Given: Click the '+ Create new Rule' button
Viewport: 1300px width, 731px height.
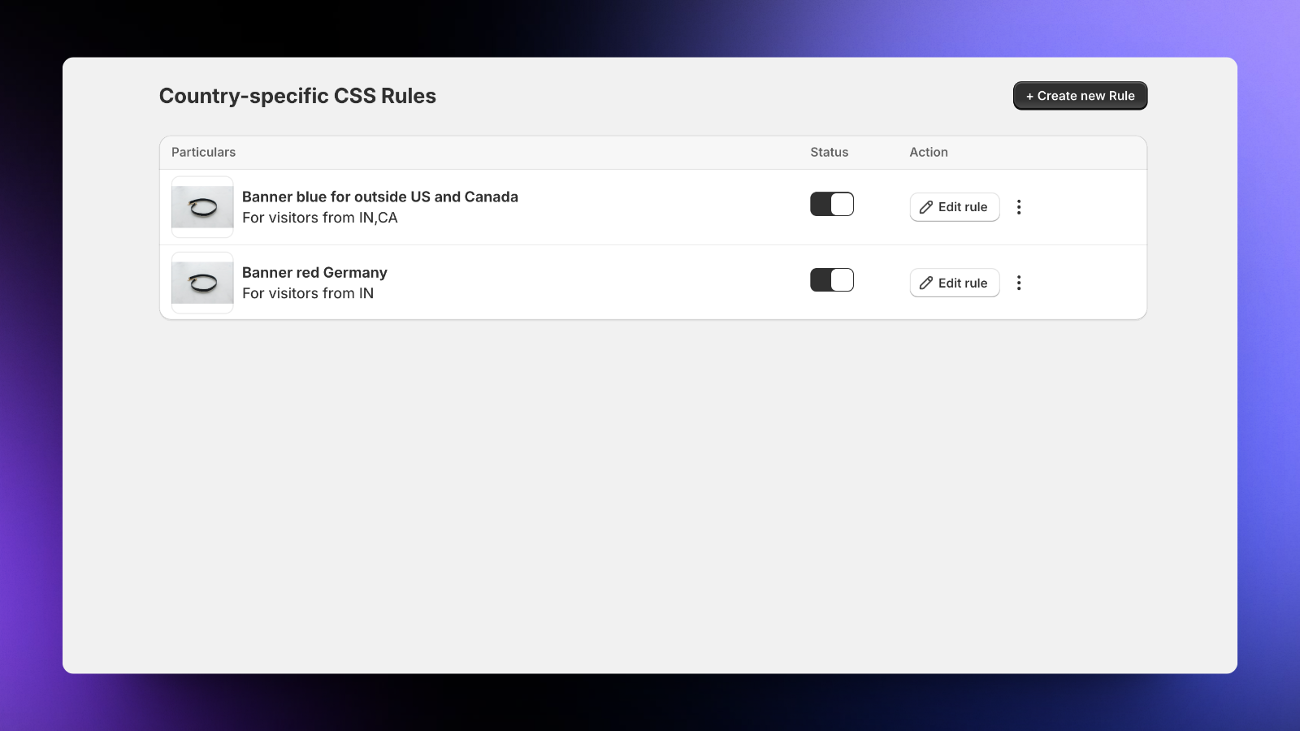Looking at the screenshot, I should (x=1080, y=95).
